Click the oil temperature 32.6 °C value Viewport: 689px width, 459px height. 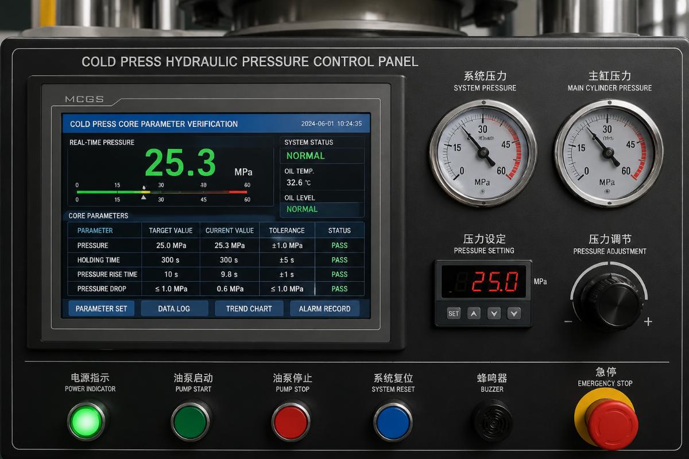[x=299, y=182]
